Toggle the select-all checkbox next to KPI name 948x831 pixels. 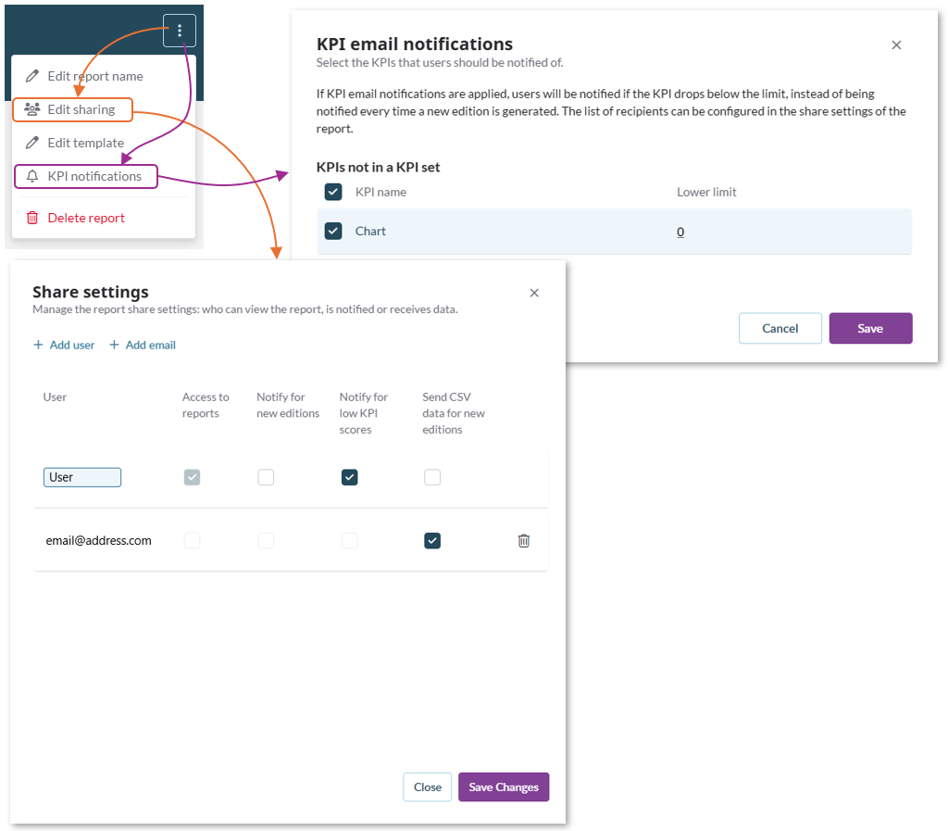[333, 192]
